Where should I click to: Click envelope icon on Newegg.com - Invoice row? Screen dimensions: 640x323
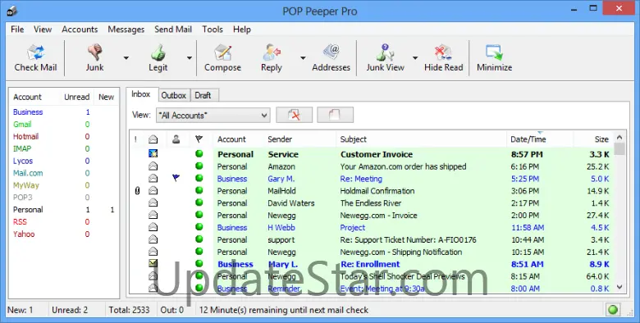pyautogui.click(x=153, y=215)
